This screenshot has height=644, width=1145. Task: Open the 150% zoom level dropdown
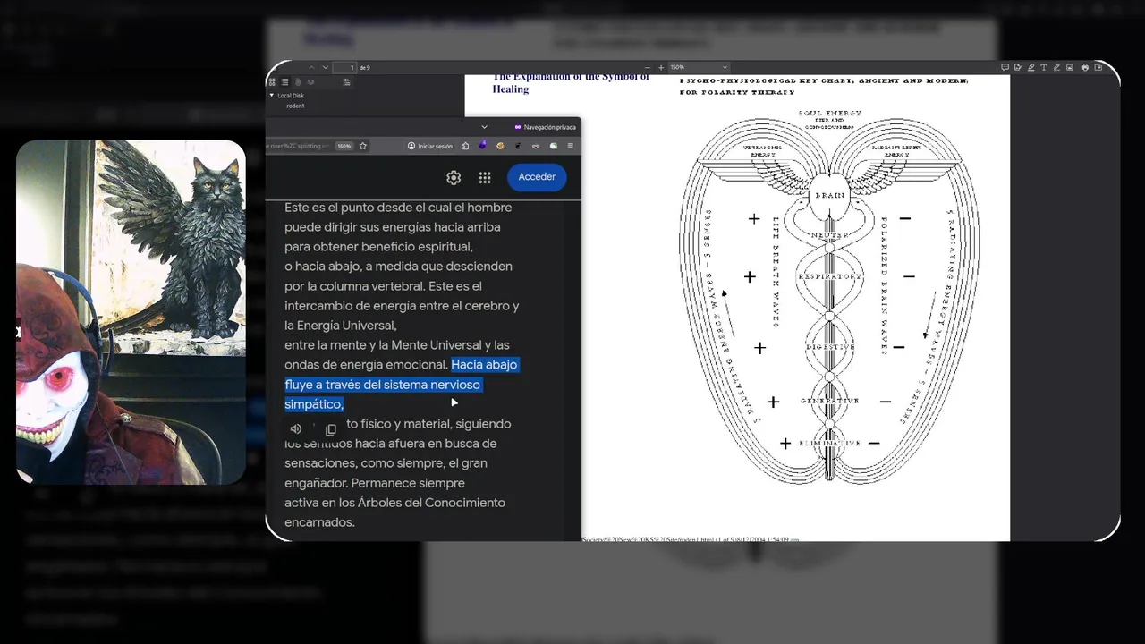click(699, 68)
